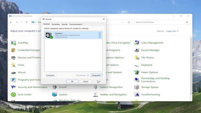Image resolution: width=201 pixels, height=113 pixels.
Task: Open the Windows Defender link
Action: 70,100
